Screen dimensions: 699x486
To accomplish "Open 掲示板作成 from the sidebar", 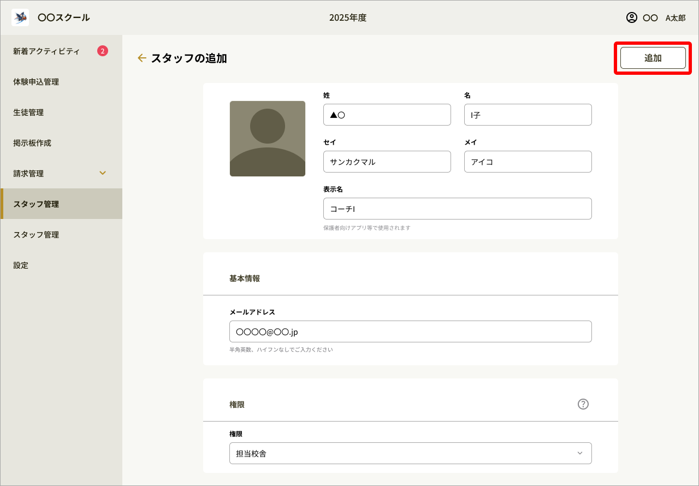I will [x=32, y=143].
